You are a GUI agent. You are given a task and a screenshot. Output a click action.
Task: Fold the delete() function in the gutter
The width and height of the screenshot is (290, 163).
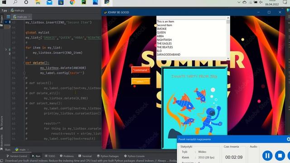pos(24,63)
